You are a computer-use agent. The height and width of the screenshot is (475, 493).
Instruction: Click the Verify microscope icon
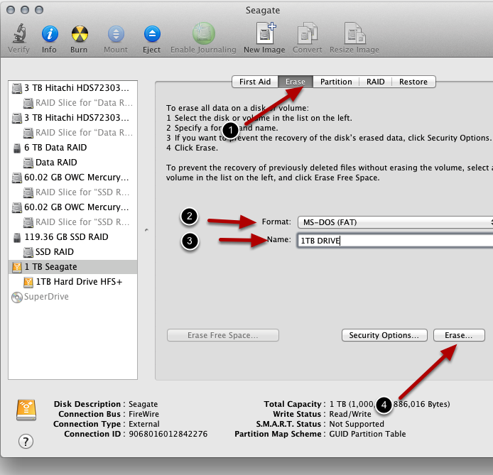18,34
